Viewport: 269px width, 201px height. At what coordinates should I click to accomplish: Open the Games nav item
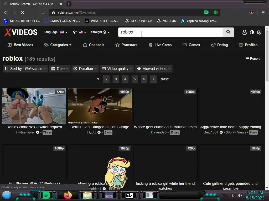pos(191,45)
